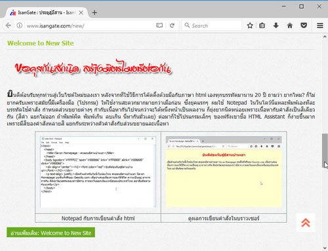
Task: Click the orange scroll-to-top double chevron
Action: point(306,223)
